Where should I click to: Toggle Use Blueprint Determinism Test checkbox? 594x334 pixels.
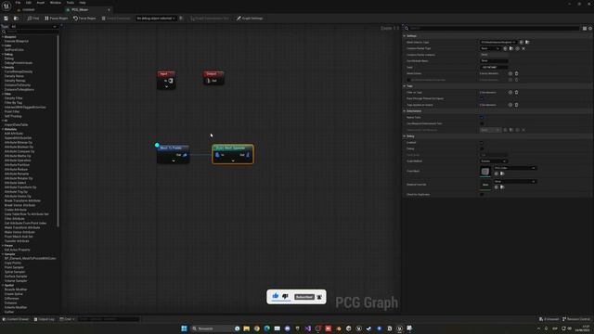tap(482, 123)
